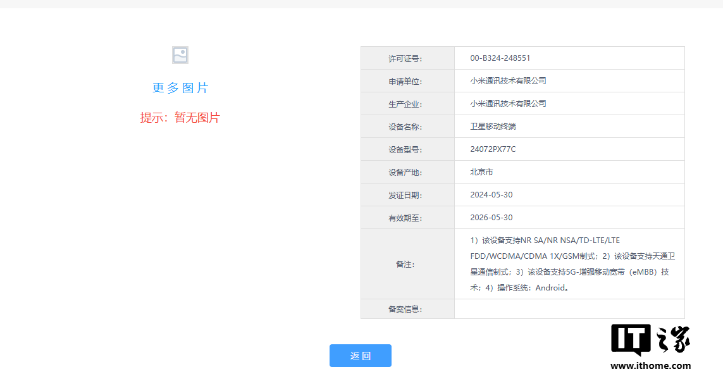723x374 pixels.
Task: Select the issue date 2024-05-30
Action: [491, 195]
